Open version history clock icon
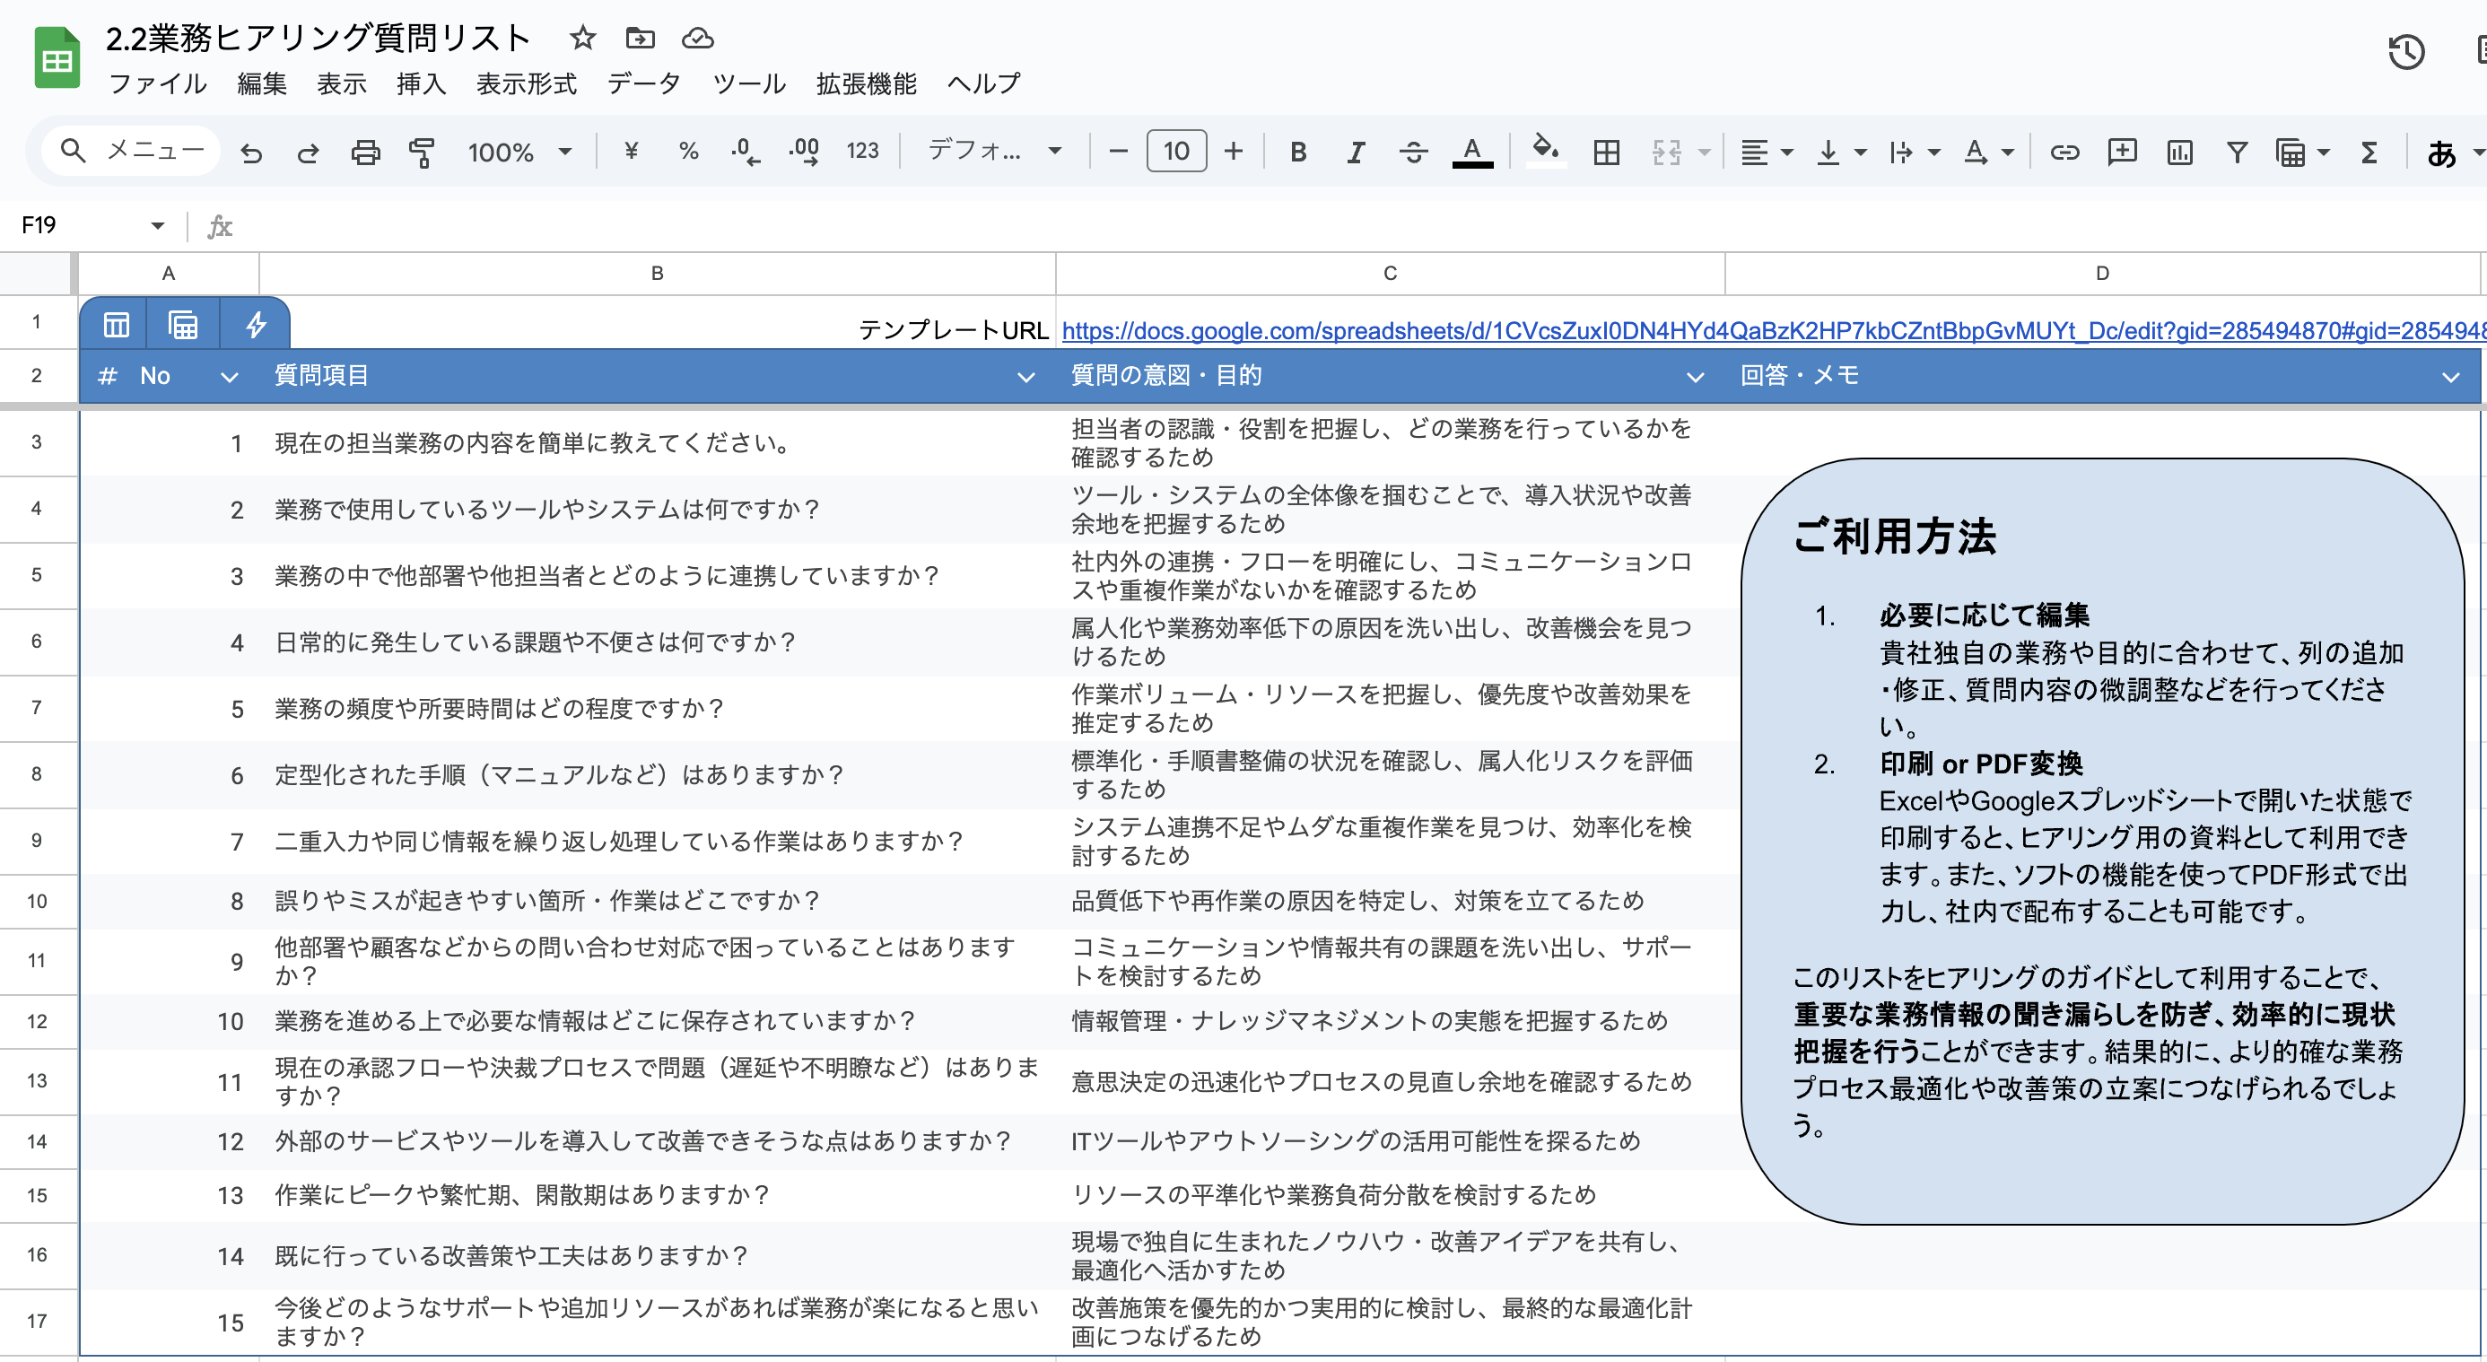This screenshot has height=1362, width=2487. point(2406,52)
